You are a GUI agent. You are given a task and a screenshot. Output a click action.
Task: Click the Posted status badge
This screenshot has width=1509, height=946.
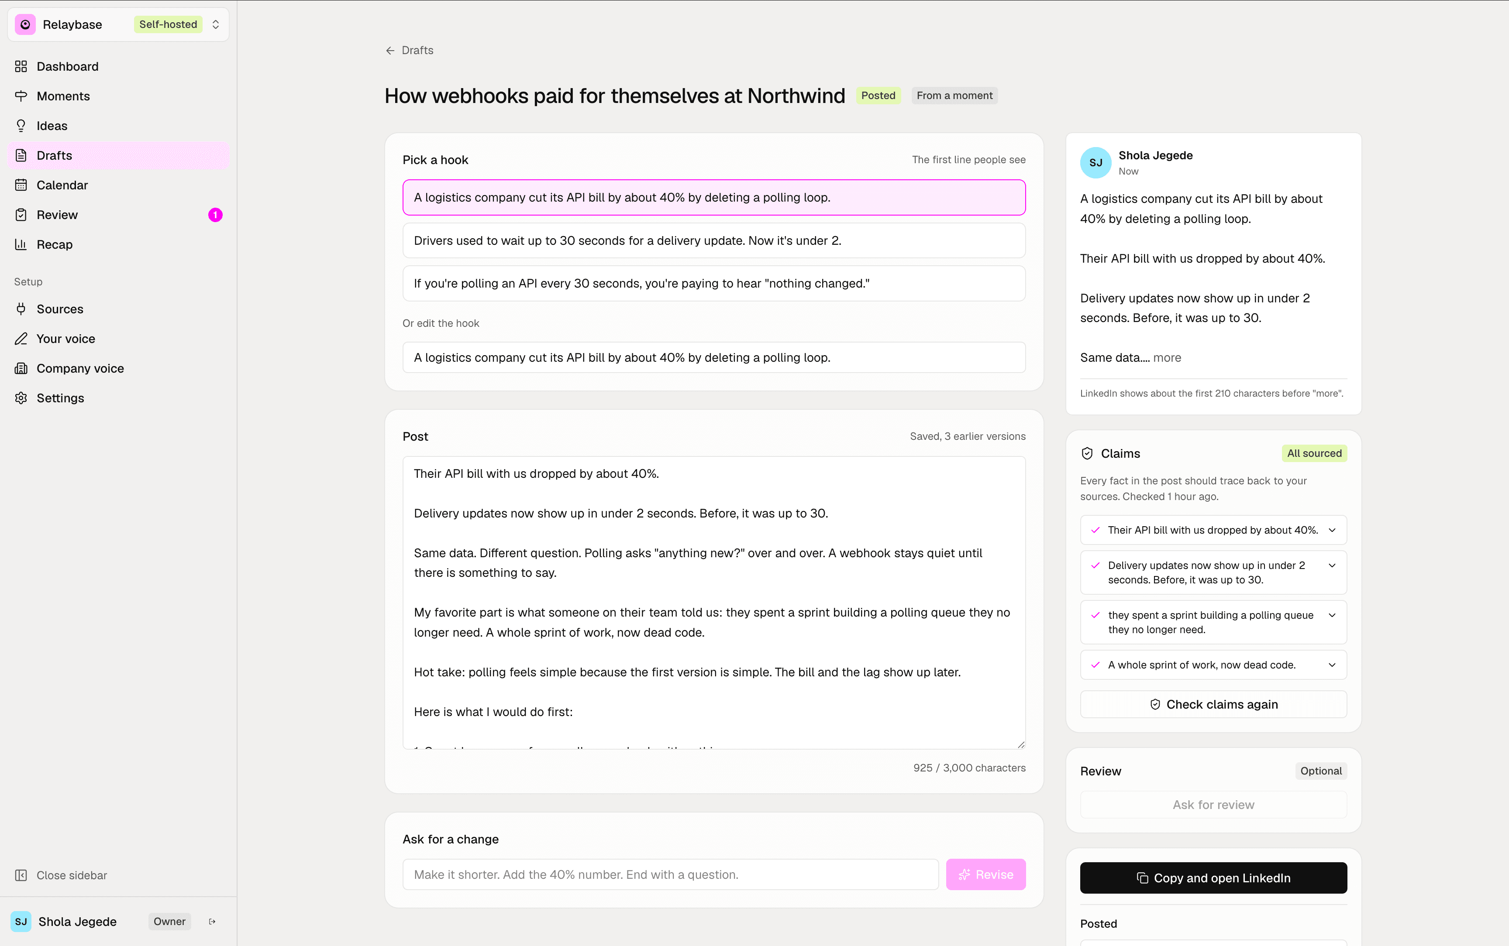(878, 96)
